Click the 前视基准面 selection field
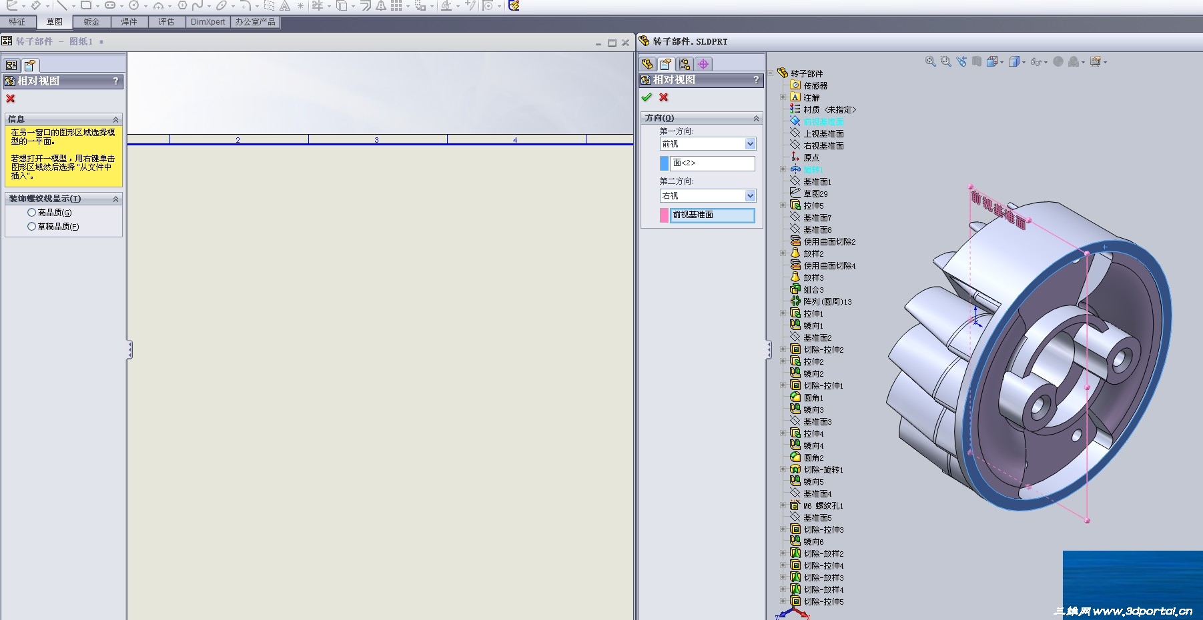This screenshot has height=620, width=1203. coord(713,215)
